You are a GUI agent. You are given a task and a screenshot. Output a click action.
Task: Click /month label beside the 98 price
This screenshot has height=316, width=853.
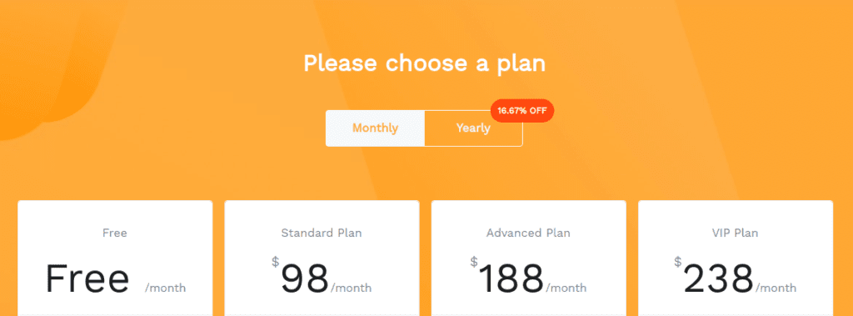tap(351, 288)
